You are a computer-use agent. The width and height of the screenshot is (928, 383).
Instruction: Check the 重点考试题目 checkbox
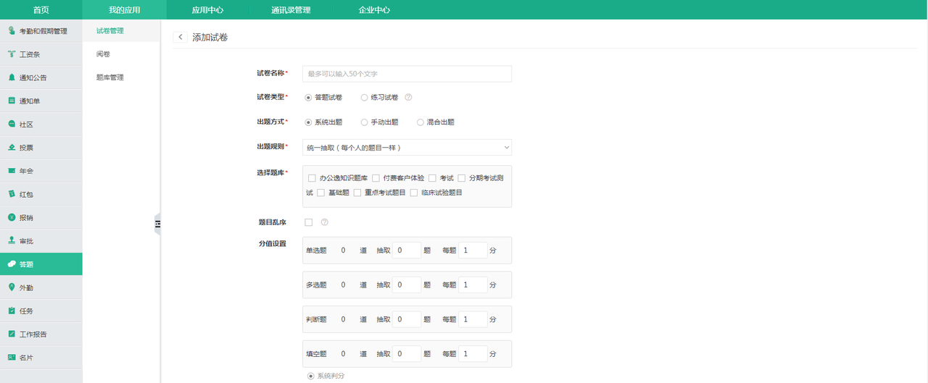[357, 193]
